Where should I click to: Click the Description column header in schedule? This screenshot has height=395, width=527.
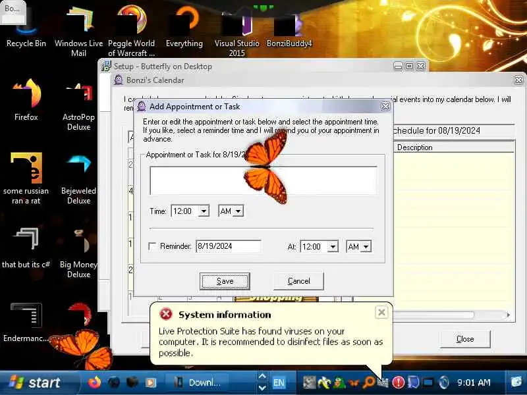coord(454,147)
